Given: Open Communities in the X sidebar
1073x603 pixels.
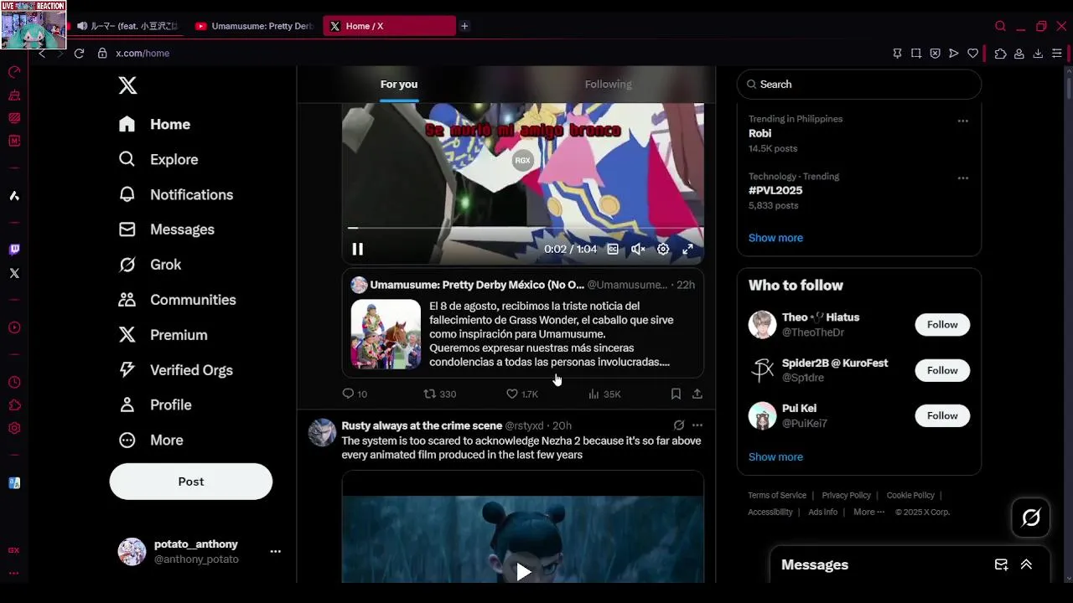Looking at the screenshot, I should (x=178, y=300).
